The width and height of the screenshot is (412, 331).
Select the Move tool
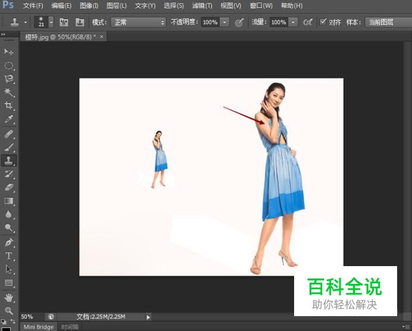click(x=9, y=52)
